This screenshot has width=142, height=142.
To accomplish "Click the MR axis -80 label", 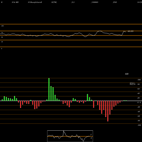I will (139, 121).
